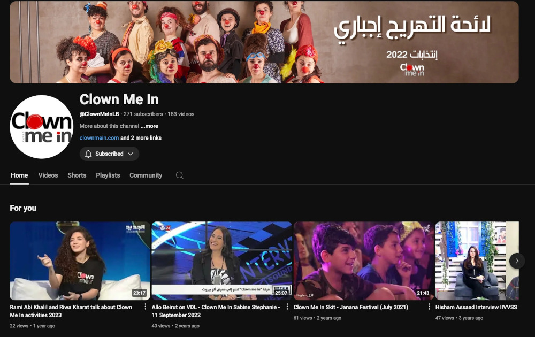This screenshot has width=535, height=337.
Task: Open Rami Abi Khalil video title
Action: [x=71, y=311]
